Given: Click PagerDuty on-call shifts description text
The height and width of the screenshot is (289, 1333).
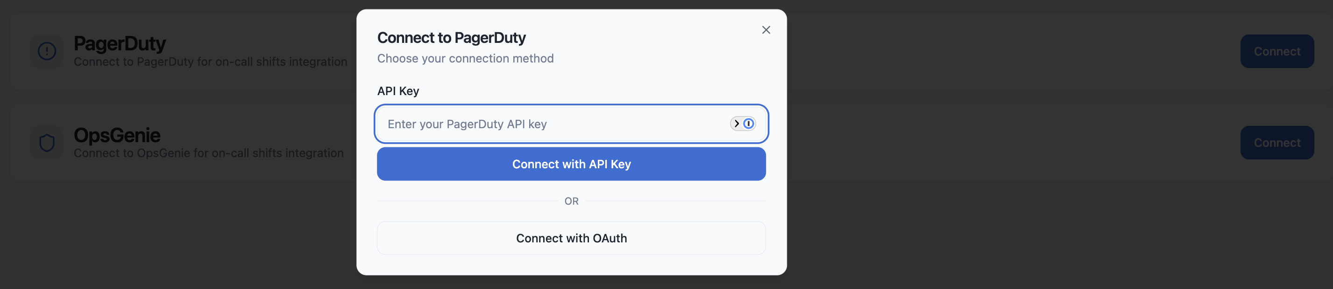Looking at the screenshot, I should click(210, 62).
